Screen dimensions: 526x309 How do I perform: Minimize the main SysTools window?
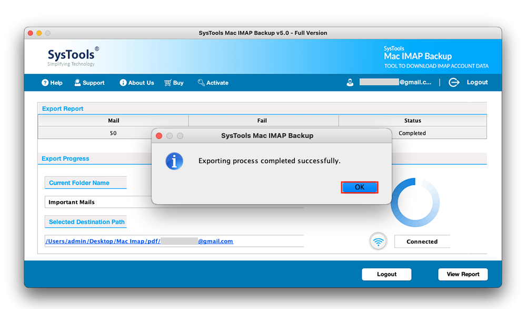pyautogui.click(x=39, y=33)
